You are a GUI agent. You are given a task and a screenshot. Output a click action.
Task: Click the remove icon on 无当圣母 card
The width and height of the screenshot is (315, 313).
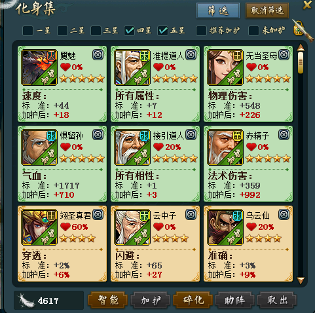(x=284, y=55)
